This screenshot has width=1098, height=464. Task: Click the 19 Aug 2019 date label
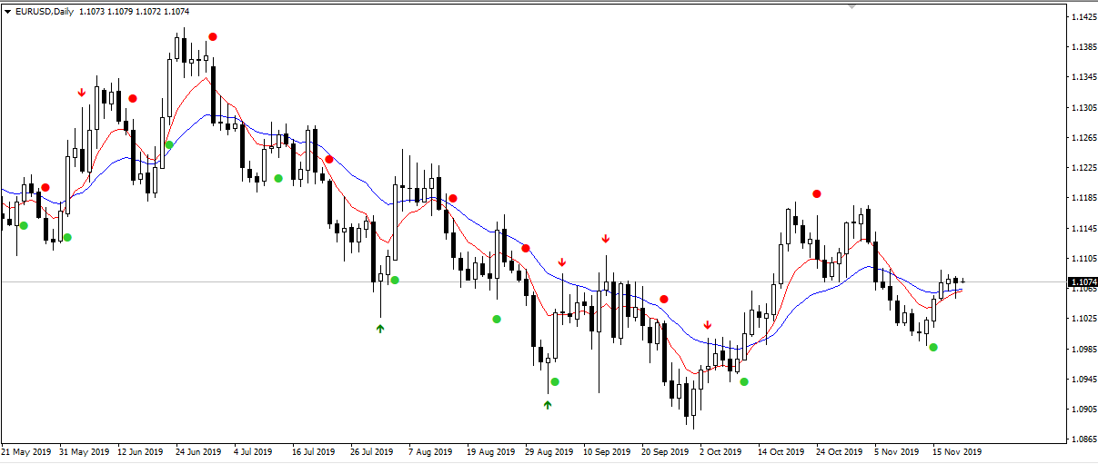(490, 451)
